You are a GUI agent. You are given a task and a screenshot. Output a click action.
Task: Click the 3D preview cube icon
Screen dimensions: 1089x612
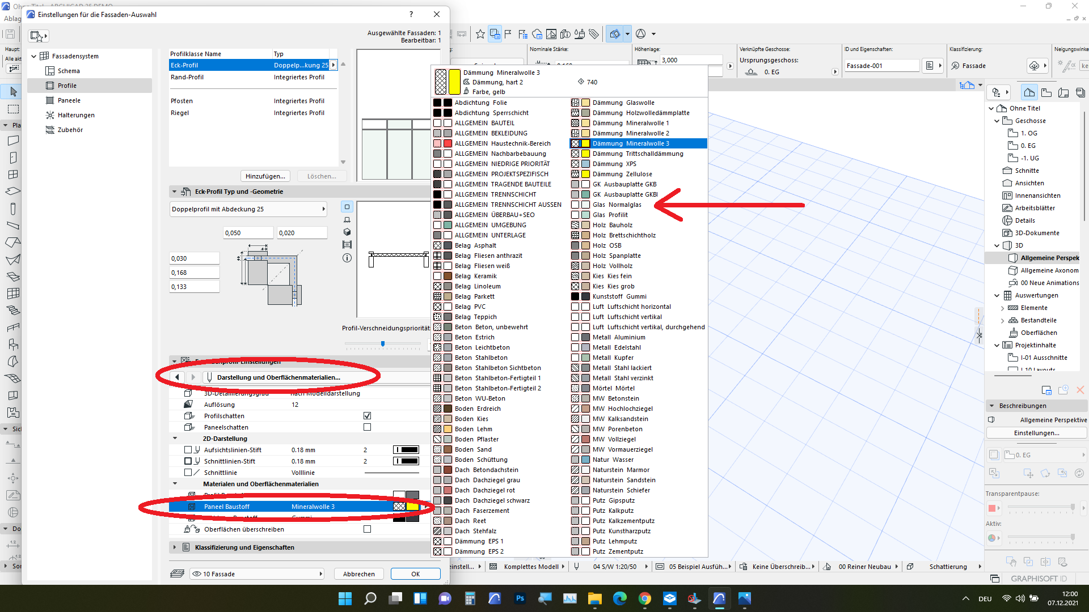click(347, 232)
